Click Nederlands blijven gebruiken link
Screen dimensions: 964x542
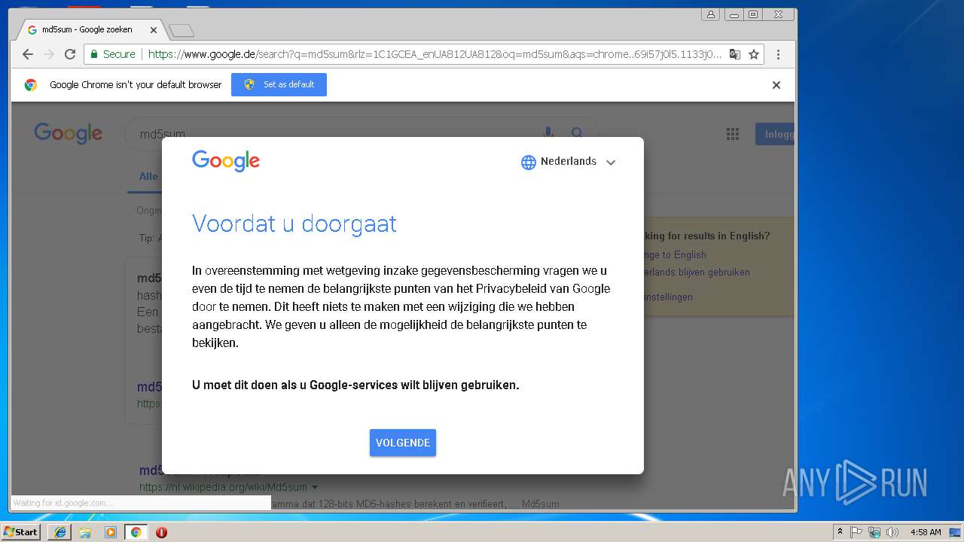tap(697, 272)
